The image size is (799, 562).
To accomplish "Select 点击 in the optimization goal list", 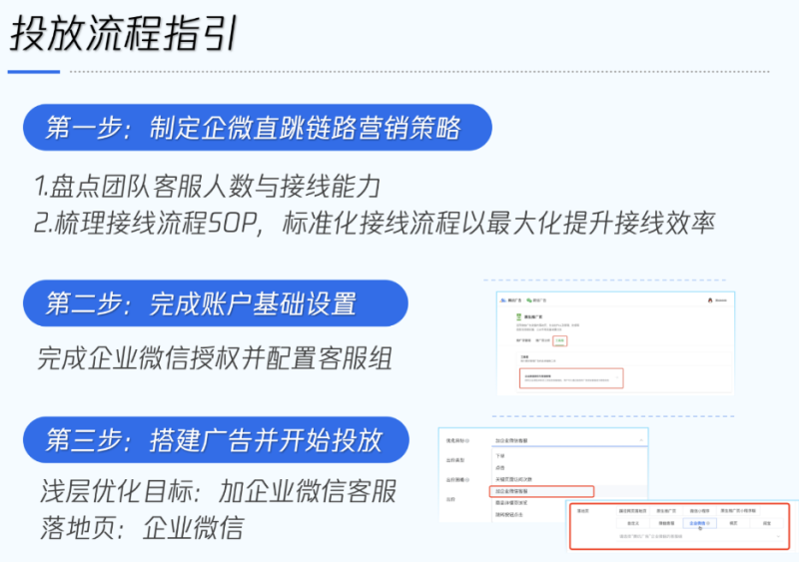I will pos(500,468).
